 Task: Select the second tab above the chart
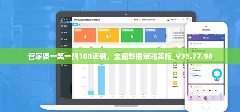(91, 47)
